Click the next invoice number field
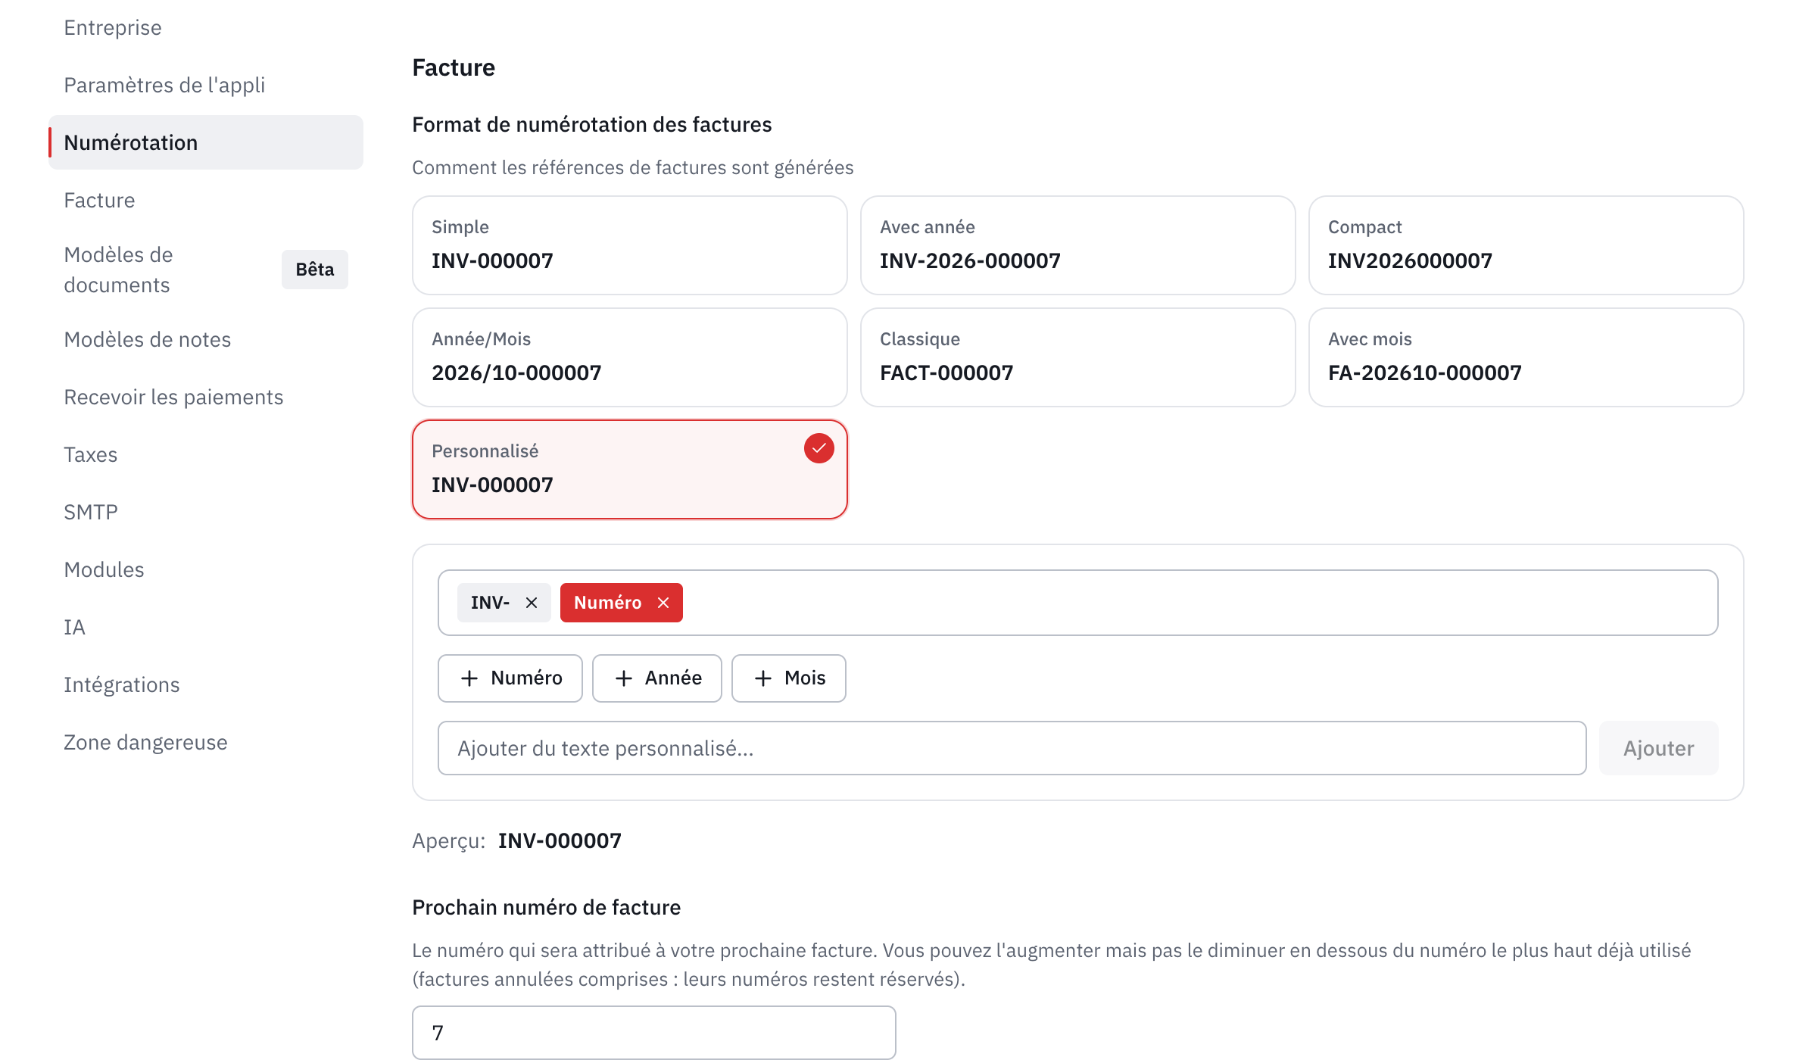 pos(654,1033)
